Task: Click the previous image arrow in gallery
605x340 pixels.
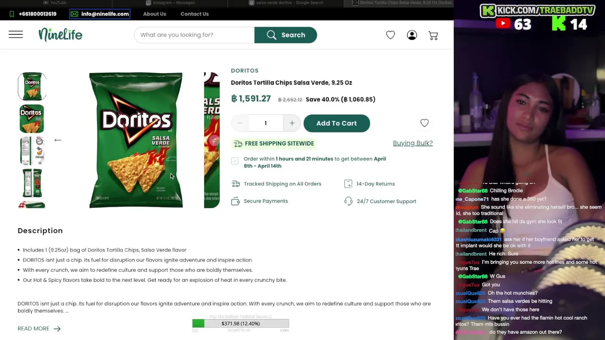Action: pyautogui.click(x=58, y=140)
